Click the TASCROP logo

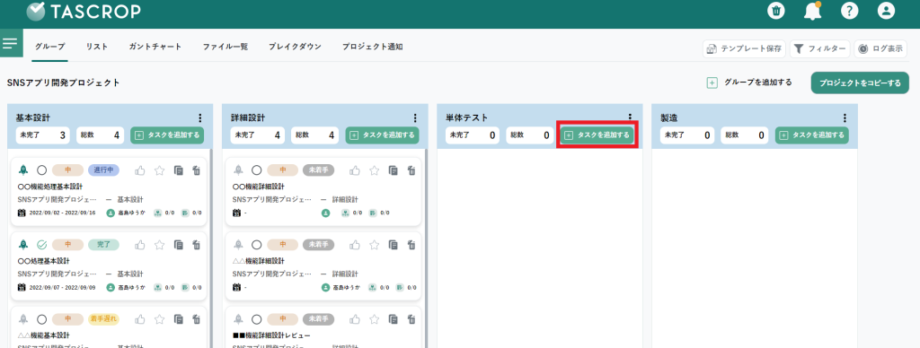[84, 11]
